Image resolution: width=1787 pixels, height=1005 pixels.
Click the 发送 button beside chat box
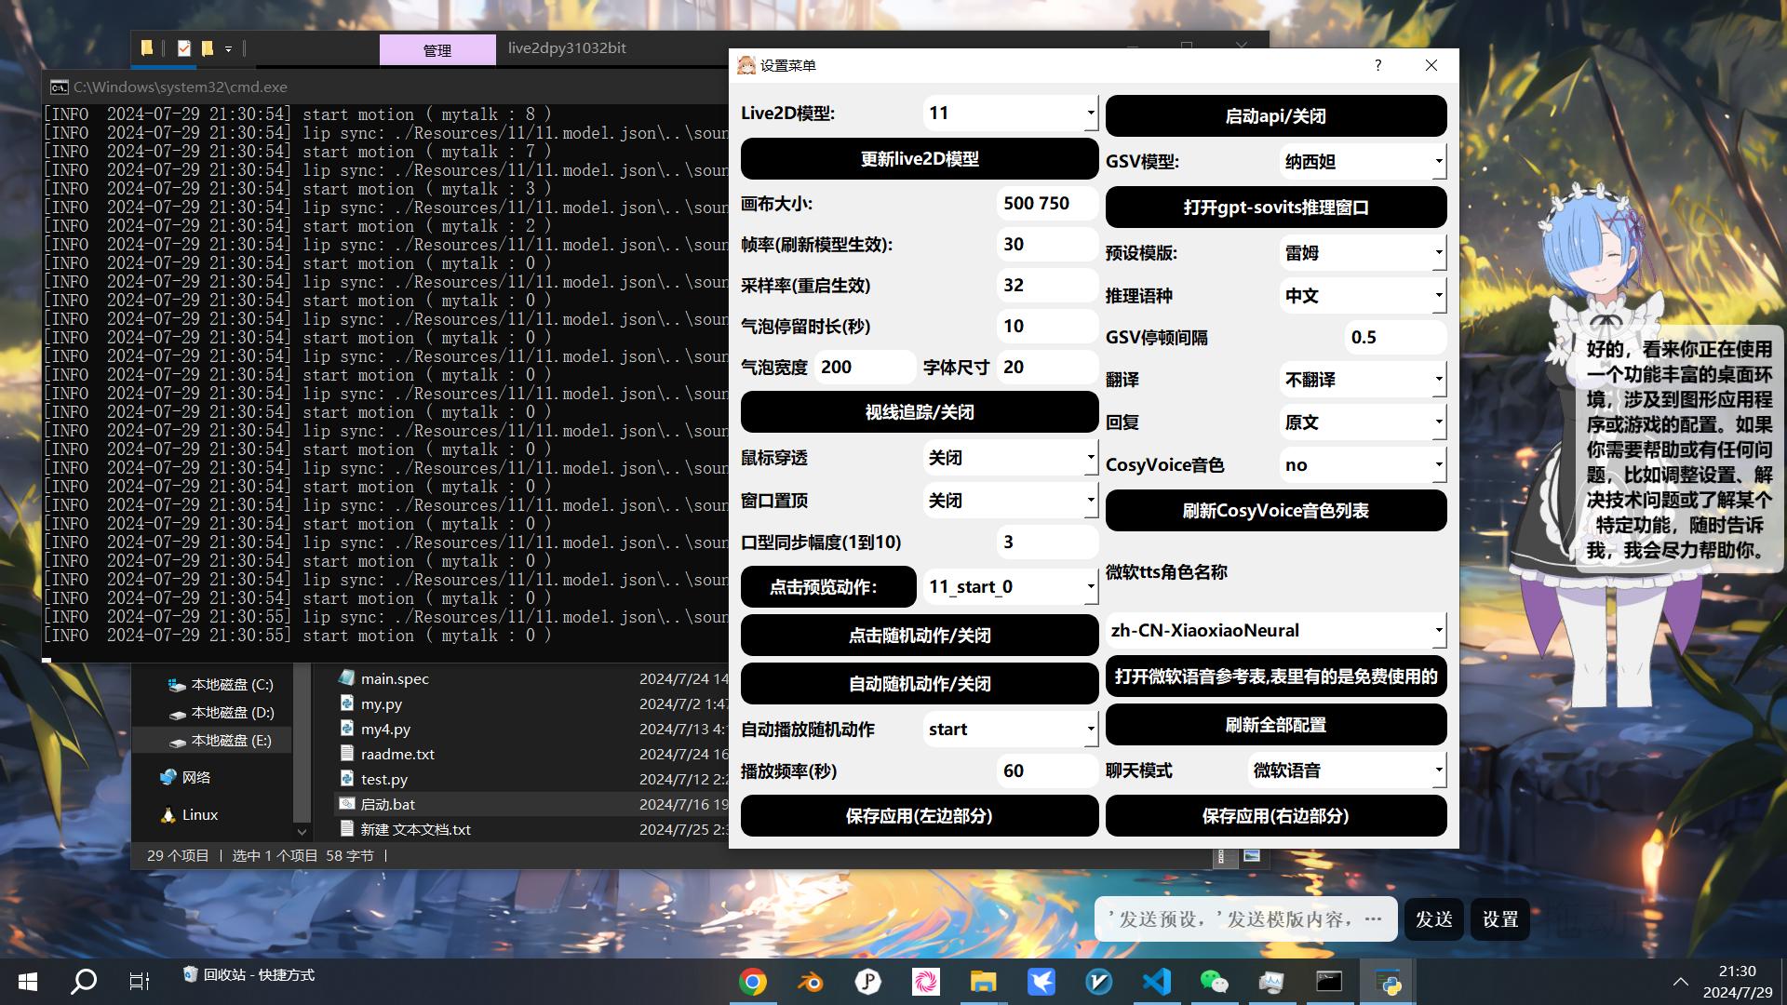1433,919
